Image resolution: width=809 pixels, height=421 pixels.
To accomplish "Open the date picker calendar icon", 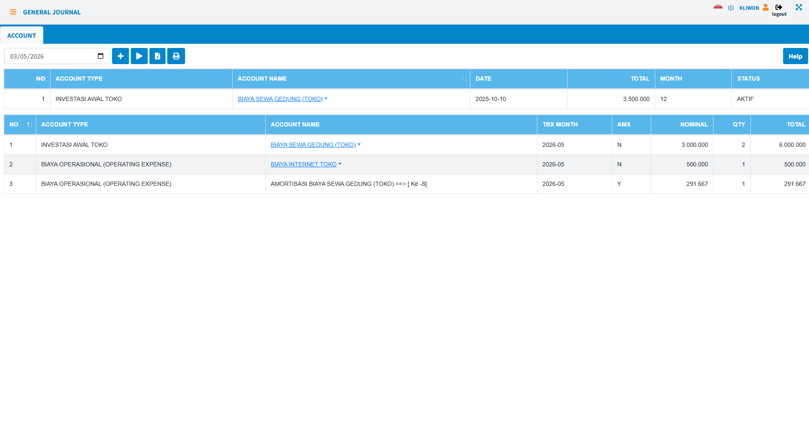I will (x=101, y=56).
